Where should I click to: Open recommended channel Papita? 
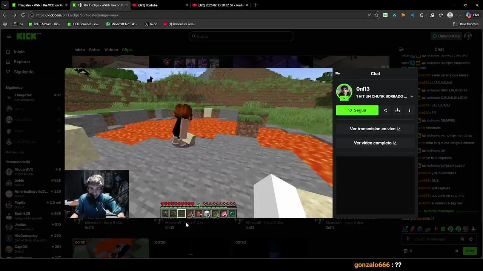(33, 204)
